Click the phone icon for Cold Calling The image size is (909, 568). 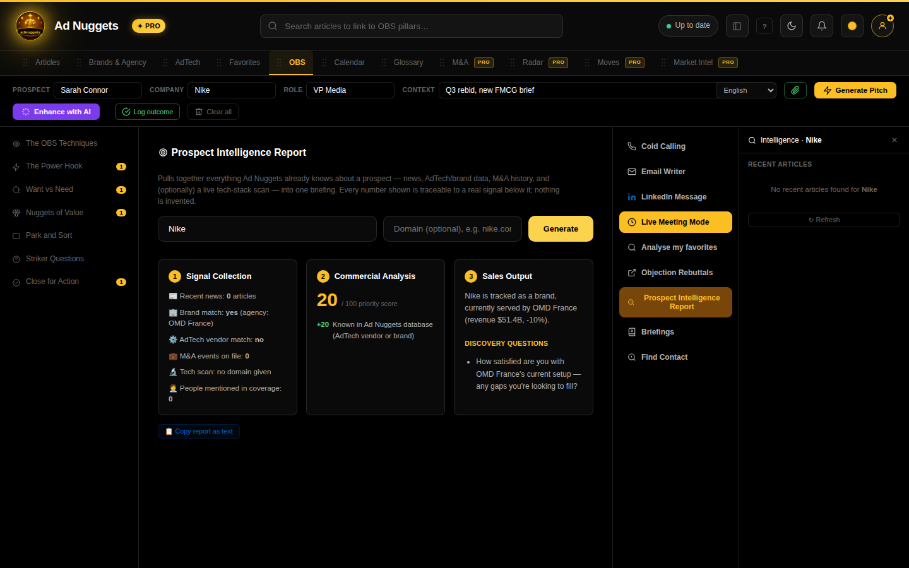click(x=632, y=146)
